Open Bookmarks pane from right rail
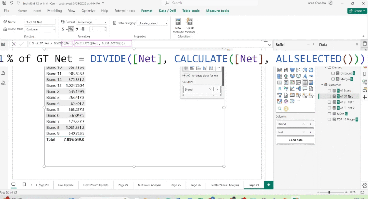 tap(364, 75)
